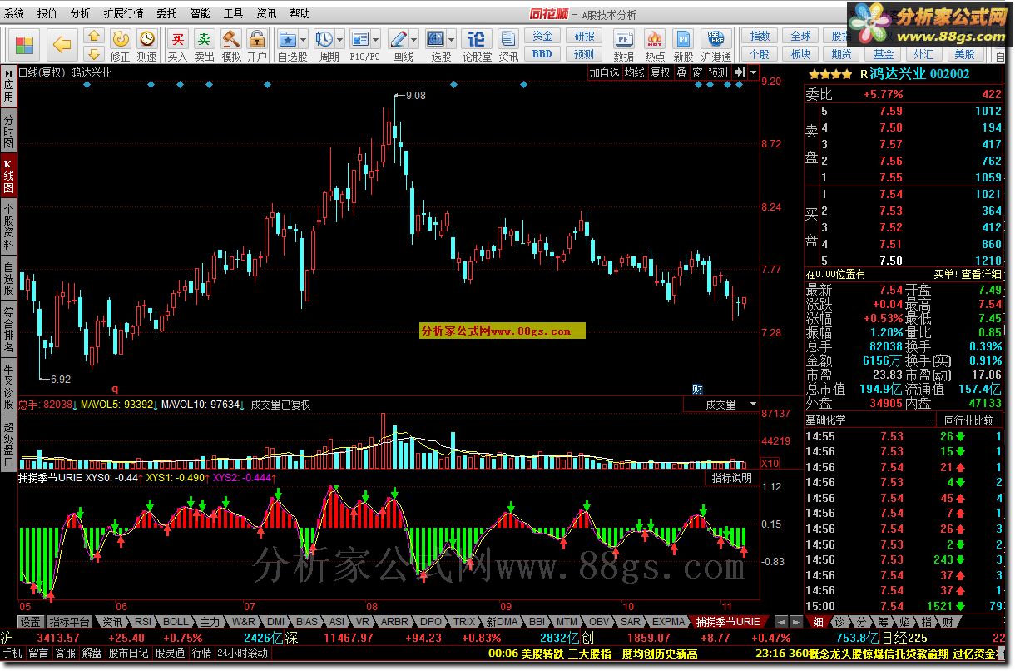
Task: Open the 模拟 gavel simulation icon
Action: point(230,39)
